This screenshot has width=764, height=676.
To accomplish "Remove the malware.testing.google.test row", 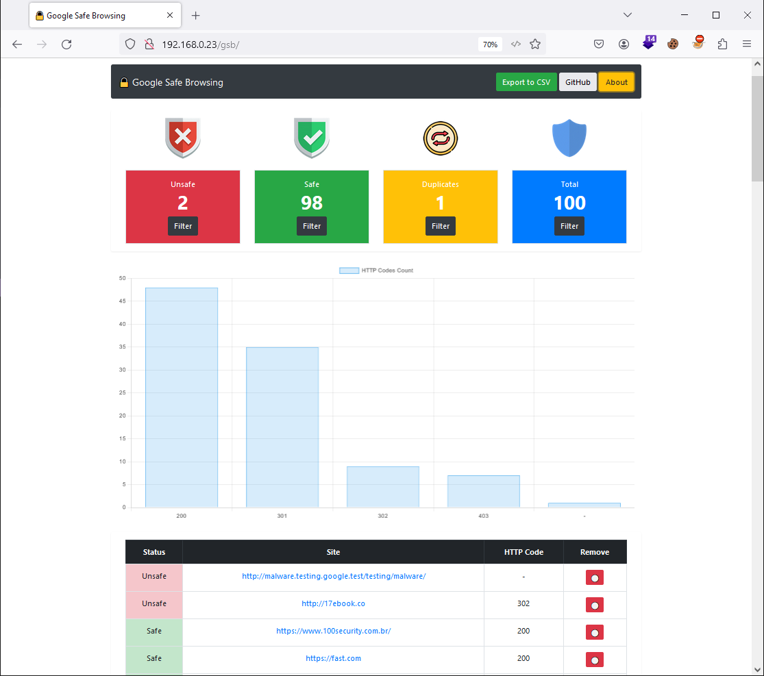I will point(595,577).
